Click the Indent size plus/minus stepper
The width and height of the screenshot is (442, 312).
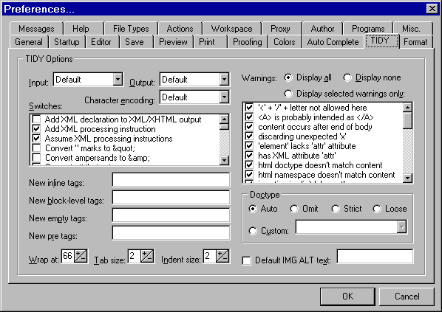point(222,256)
